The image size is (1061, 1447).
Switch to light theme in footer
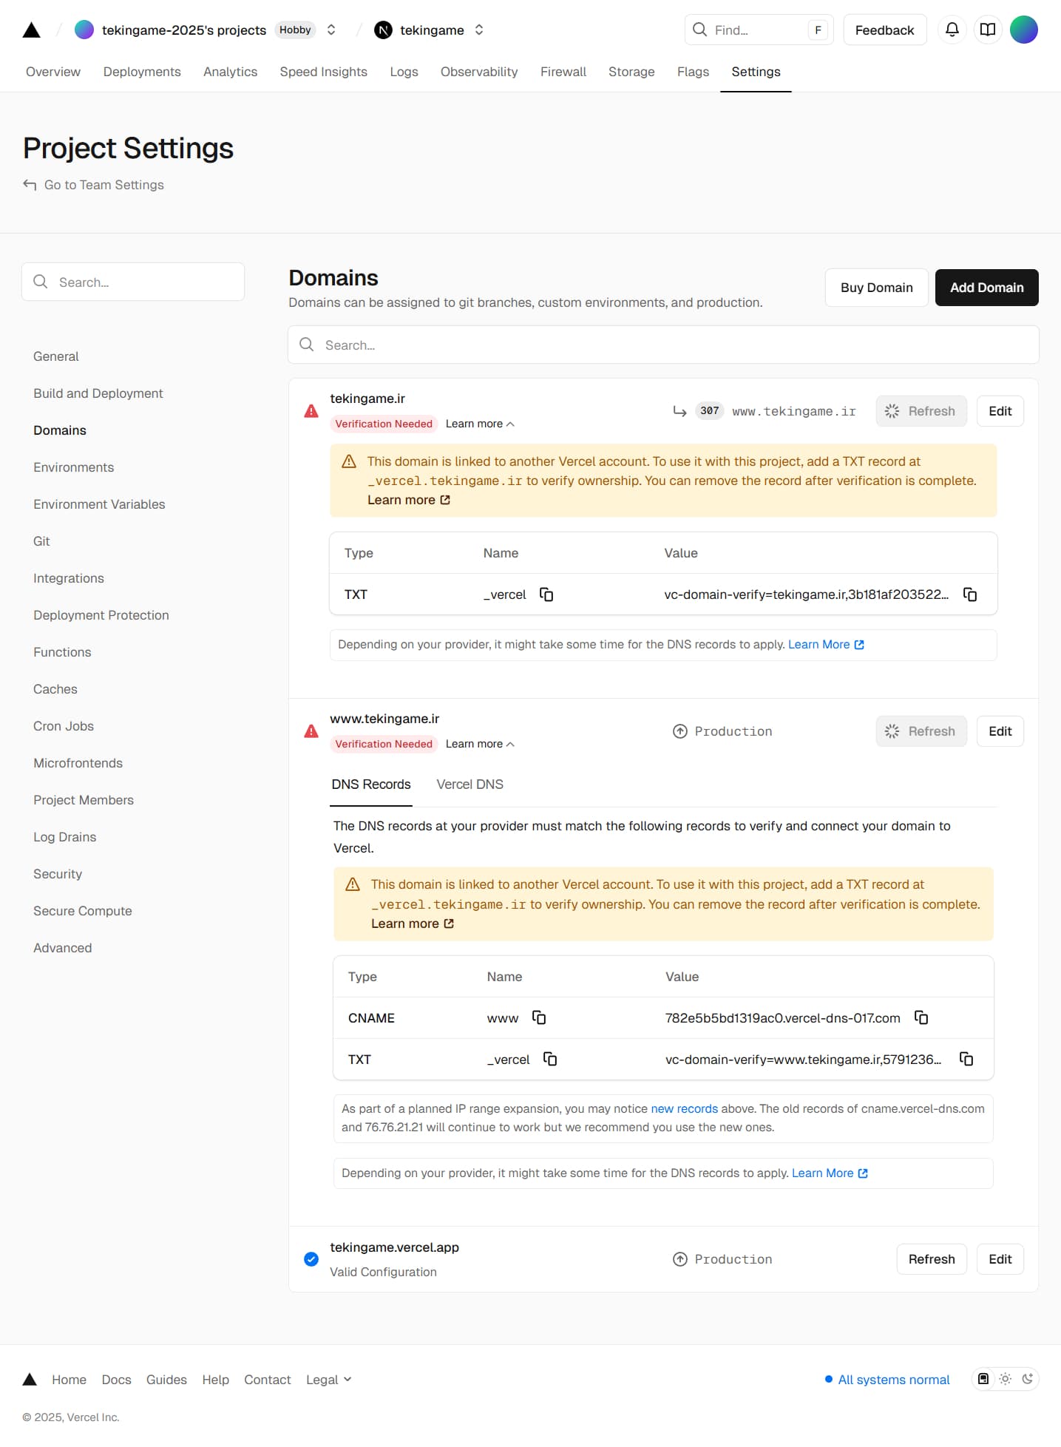[1006, 1379]
